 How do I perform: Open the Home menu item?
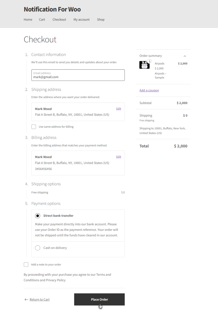pyautogui.click(x=28, y=20)
